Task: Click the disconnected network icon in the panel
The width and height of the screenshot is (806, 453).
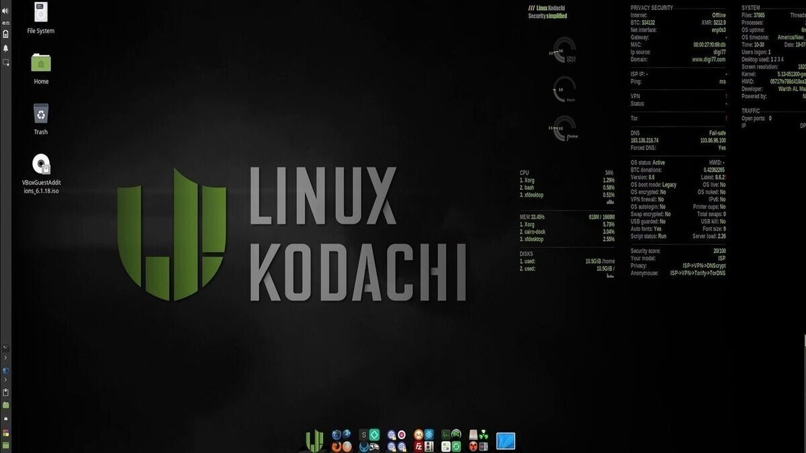Action: [x=5, y=62]
